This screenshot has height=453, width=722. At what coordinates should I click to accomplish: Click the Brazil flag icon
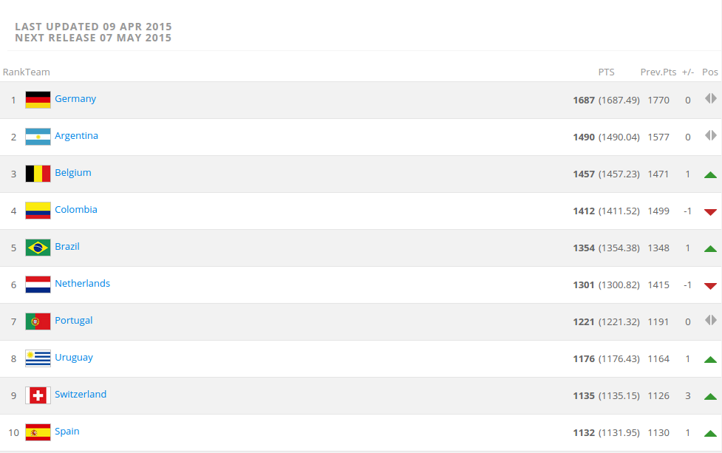click(x=38, y=248)
